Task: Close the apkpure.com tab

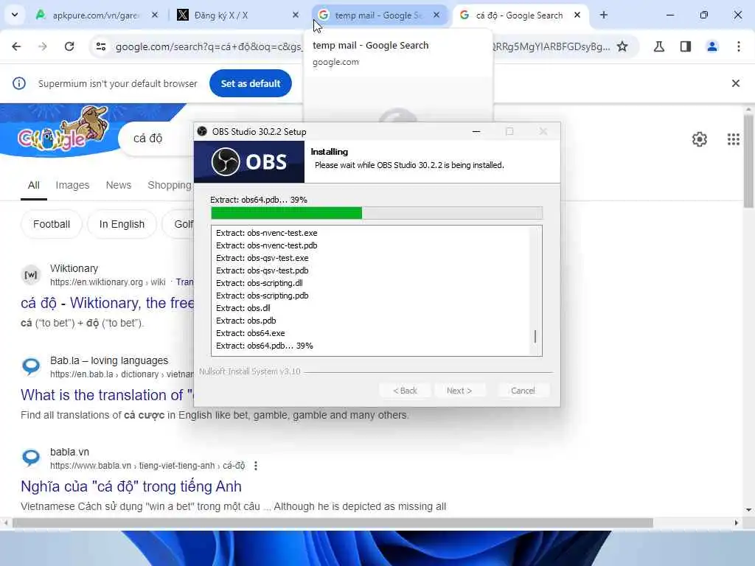Action: click(155, 15)
